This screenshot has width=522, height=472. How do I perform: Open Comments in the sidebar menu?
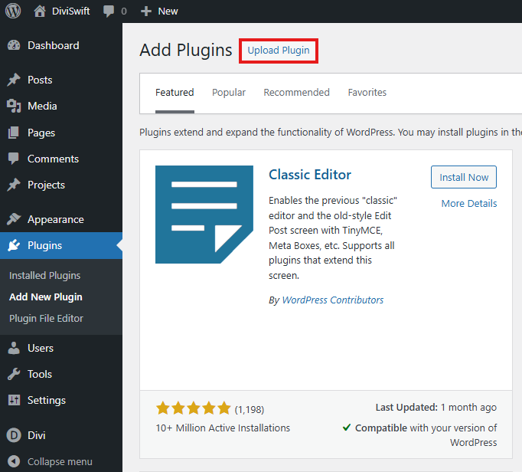click(x=54, y=159)
